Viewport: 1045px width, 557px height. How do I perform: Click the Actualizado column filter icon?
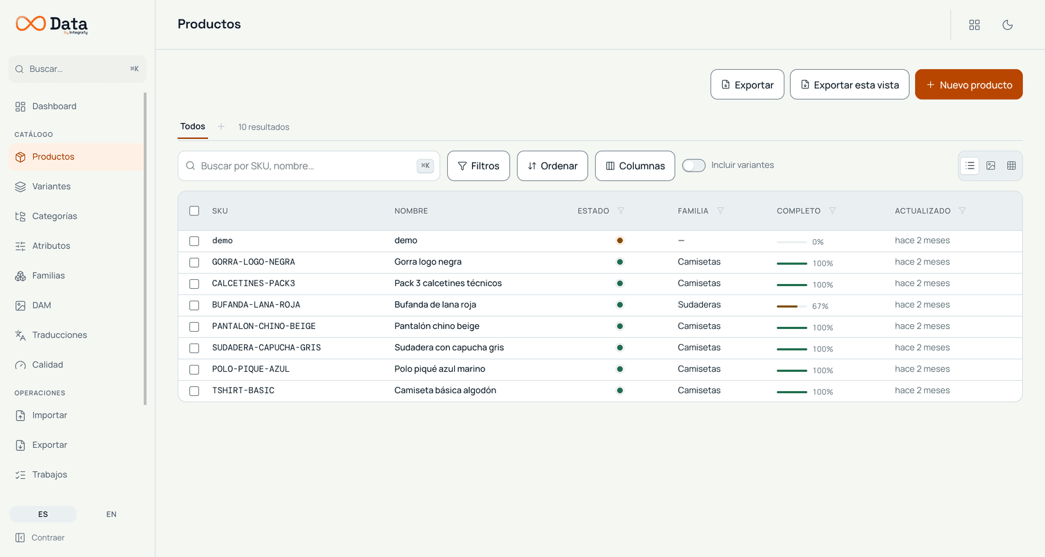point(962,211)
